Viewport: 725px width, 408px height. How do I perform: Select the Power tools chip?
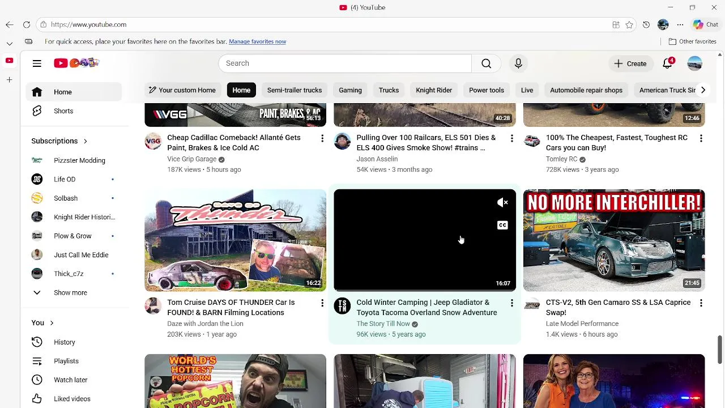(x=487, y=90)
